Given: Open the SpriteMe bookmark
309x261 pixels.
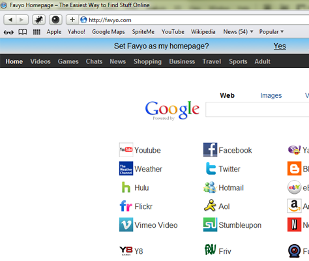Looking at the screenshot, I should [143, 32].
